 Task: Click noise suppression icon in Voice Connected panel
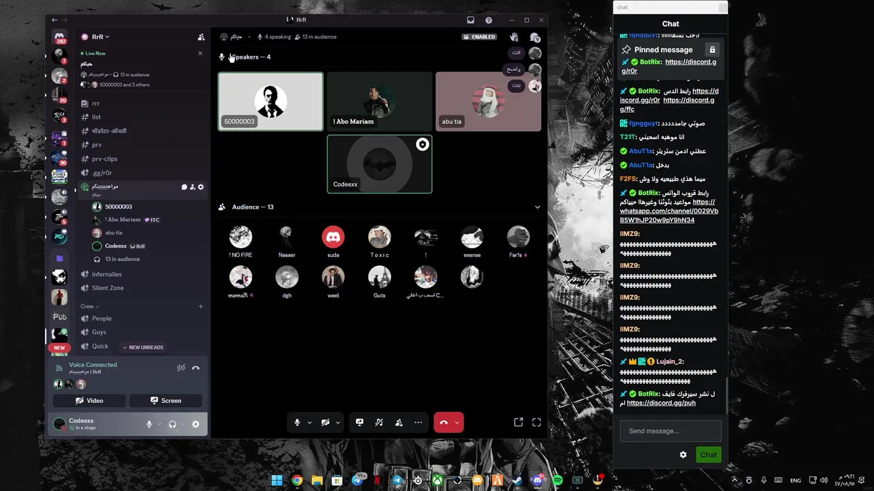(x=181, y=368)
